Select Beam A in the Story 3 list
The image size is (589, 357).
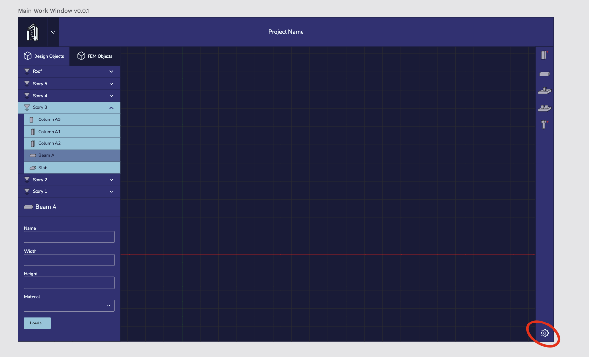(x=72, y=155)
